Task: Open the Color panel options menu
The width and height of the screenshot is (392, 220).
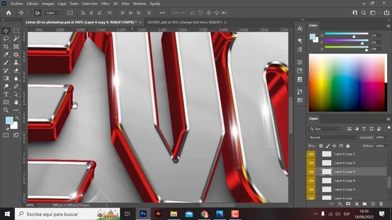Action: click(388, 26)
